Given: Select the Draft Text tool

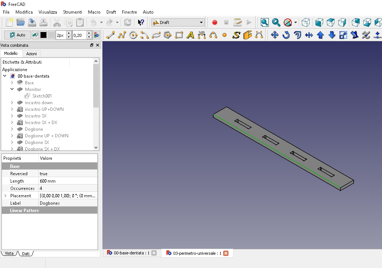Looking at the screenshot, I should pos(190,35).
